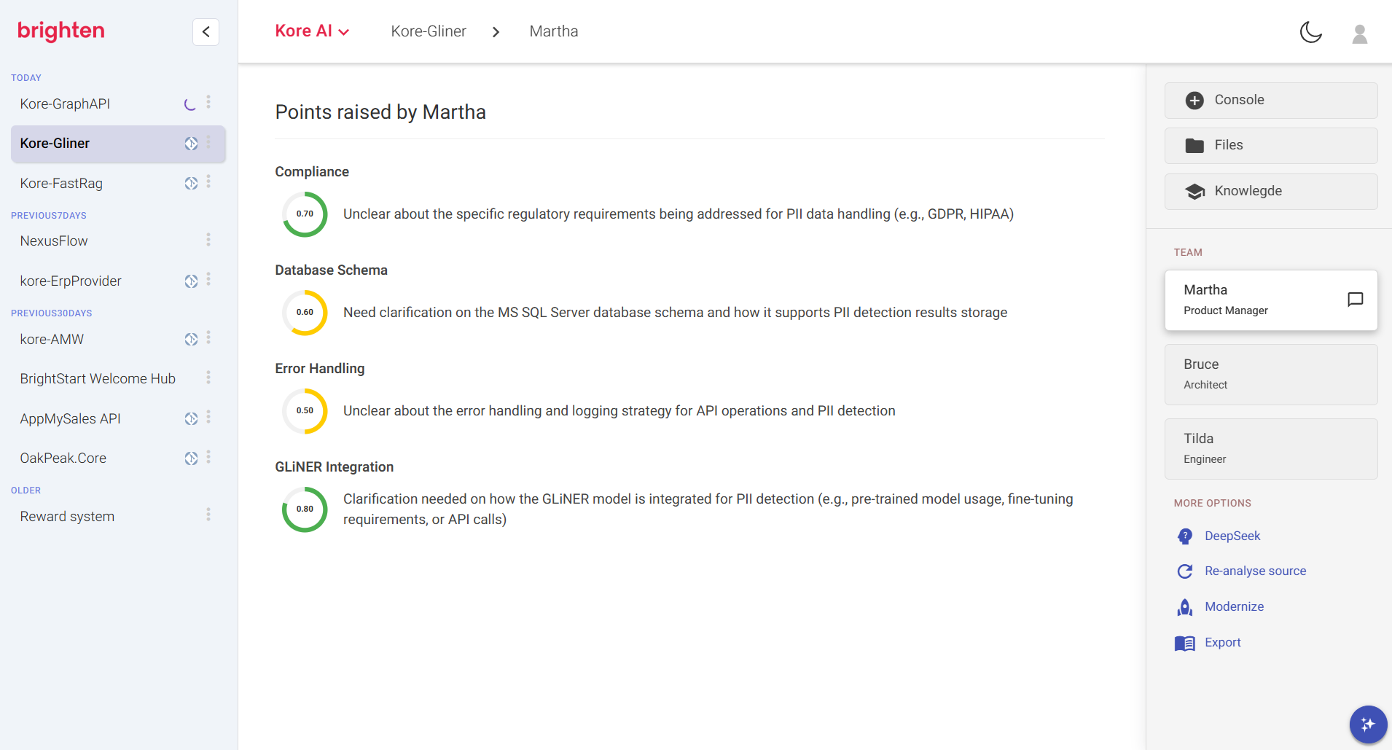Viewport: 1392px width, 750px height.
Task: Click the status icon next to kore-AMW
Action: point(191,339)
